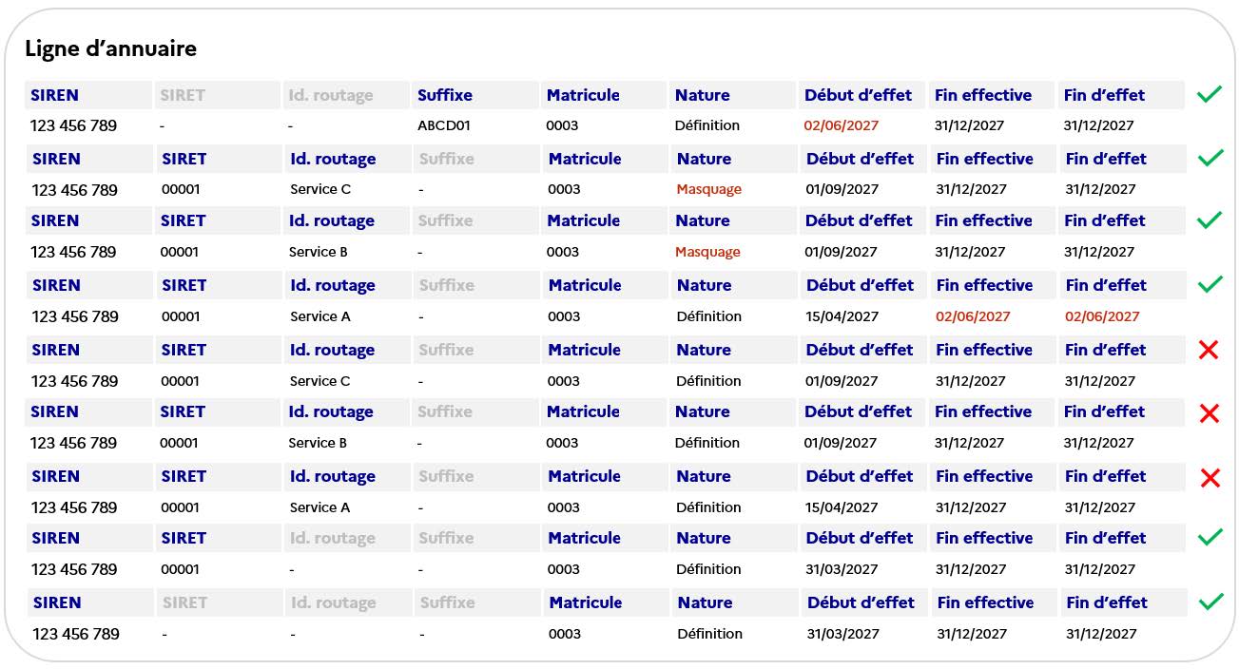Click the red Masquage value in the Service B row
Screen dimensions: 1239x669
[707, 252]
